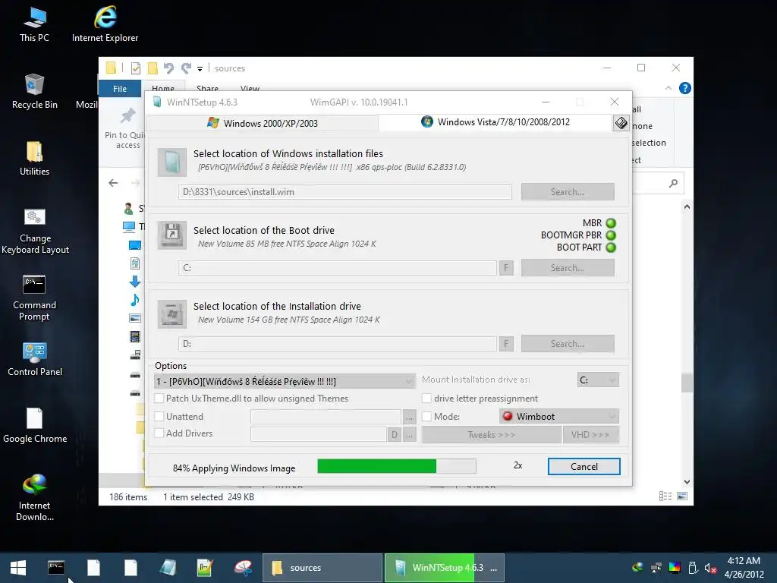Switch to Windows Vista/7/8/10/2008/2012 tab

495,122
